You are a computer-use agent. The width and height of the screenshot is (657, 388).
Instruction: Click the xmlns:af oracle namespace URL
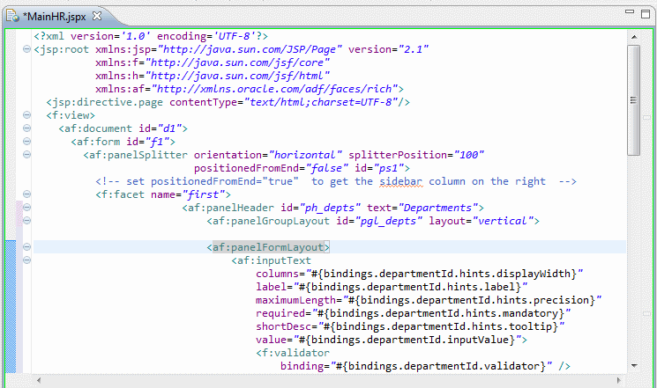[274, 89]
